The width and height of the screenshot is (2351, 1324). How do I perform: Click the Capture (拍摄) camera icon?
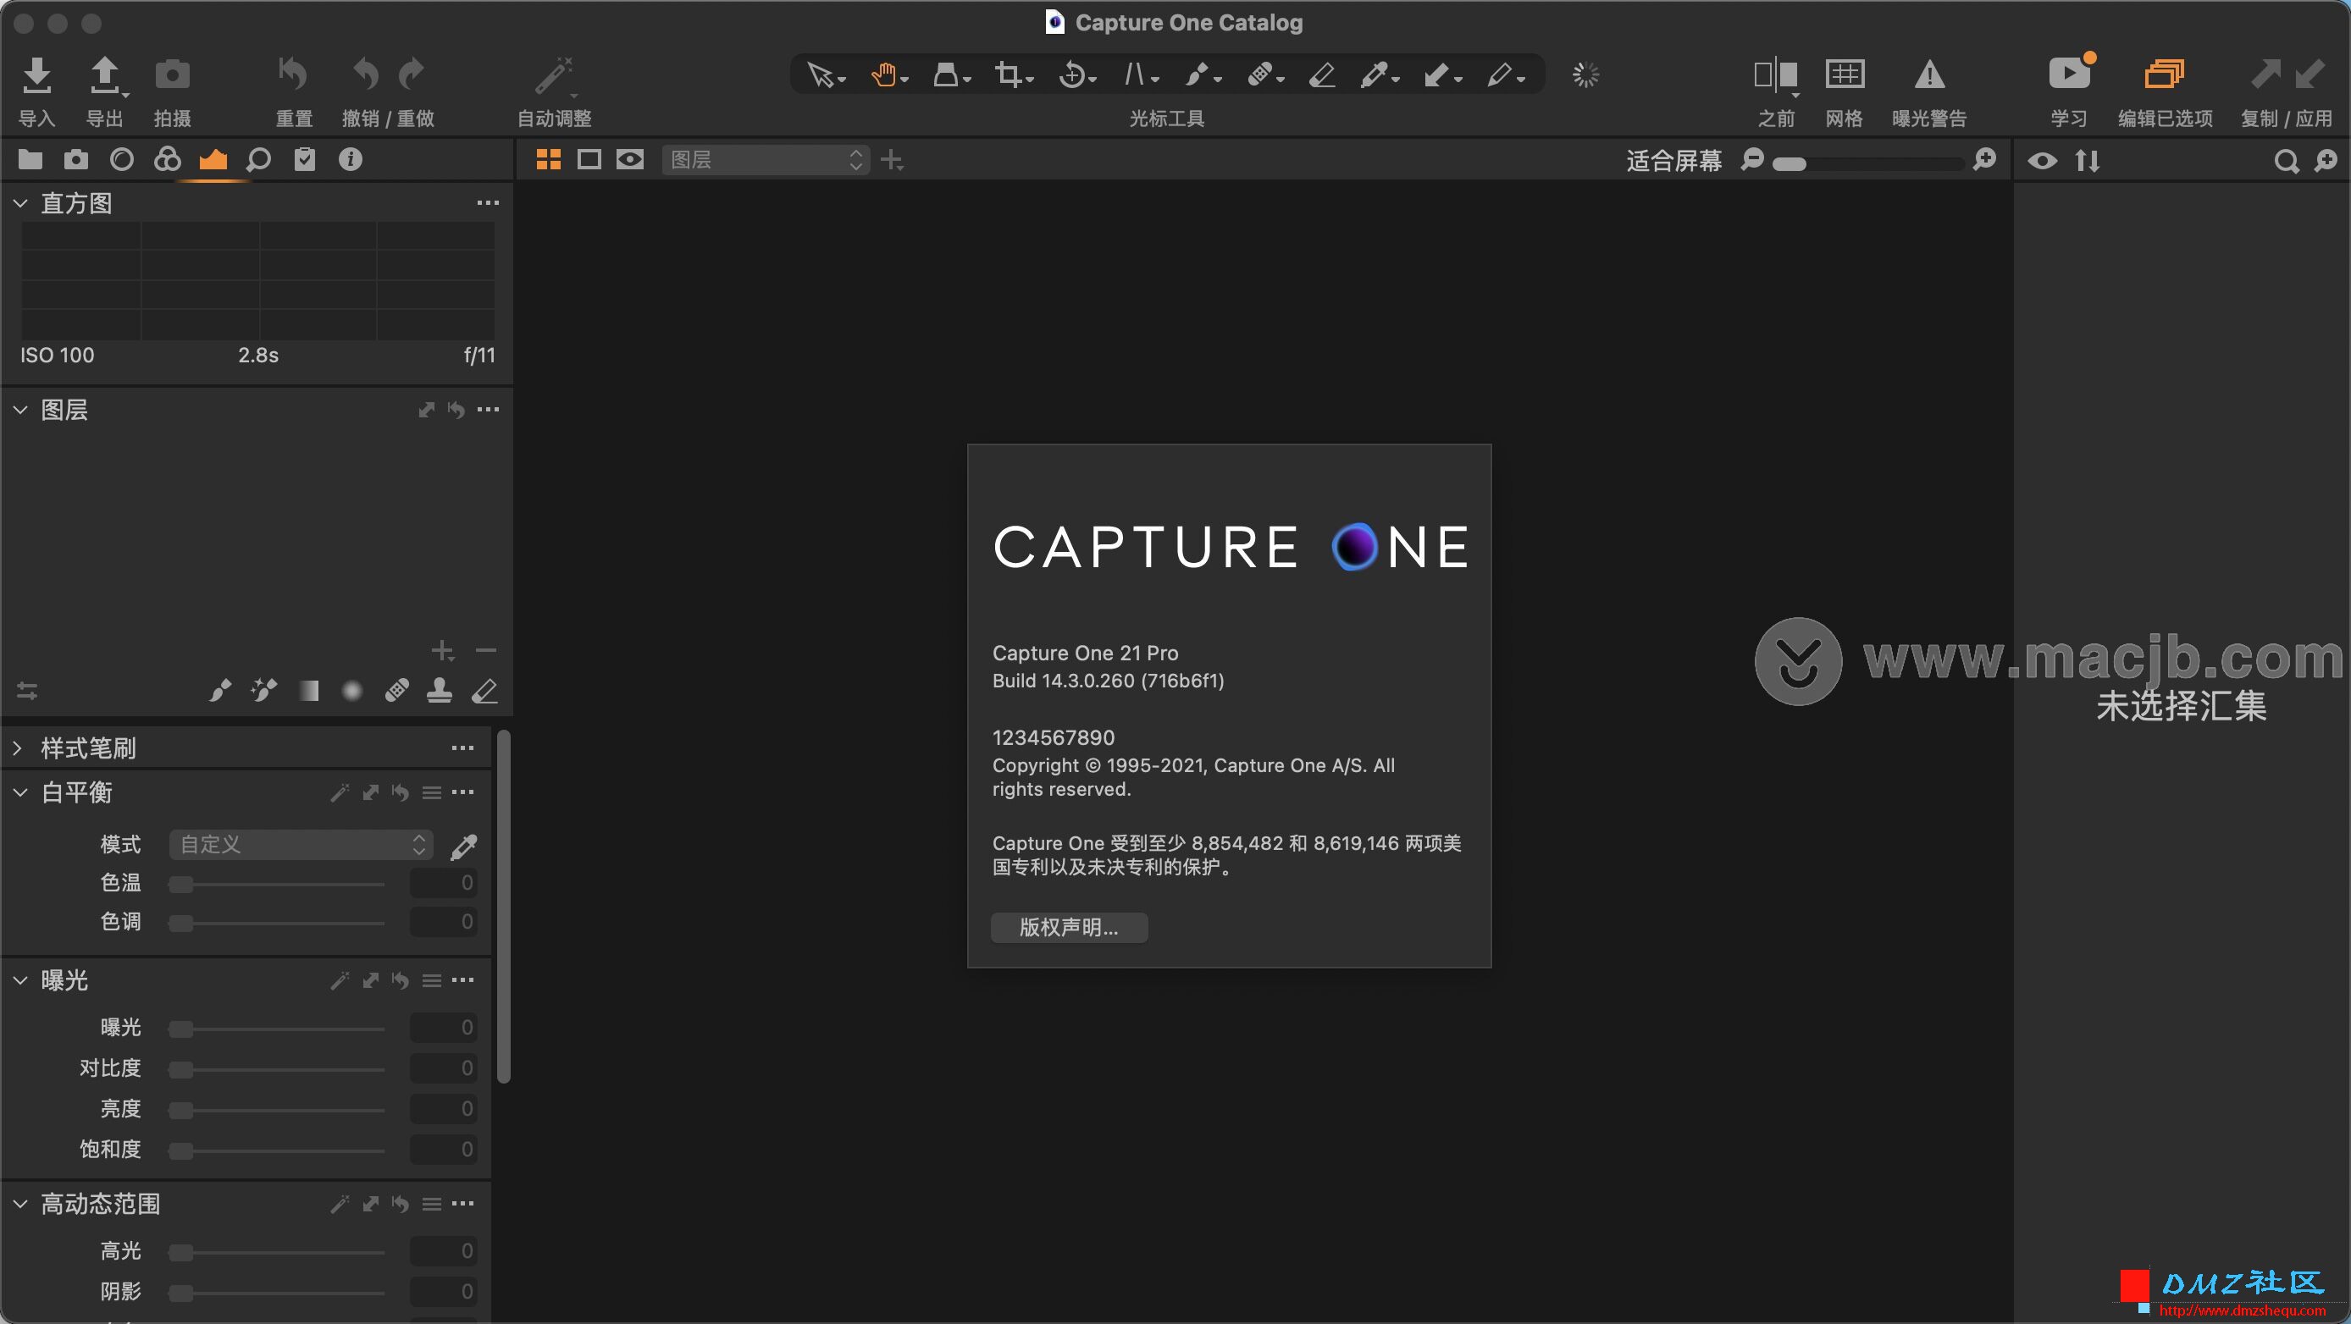173,74
